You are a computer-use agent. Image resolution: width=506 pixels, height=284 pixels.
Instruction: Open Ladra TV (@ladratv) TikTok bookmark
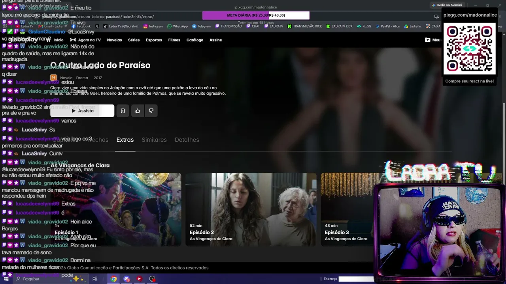pyautogui.click(x=121, y=26)
